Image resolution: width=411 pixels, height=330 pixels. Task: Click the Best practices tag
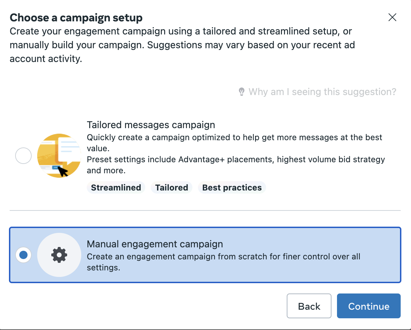(x=232, y=188)
